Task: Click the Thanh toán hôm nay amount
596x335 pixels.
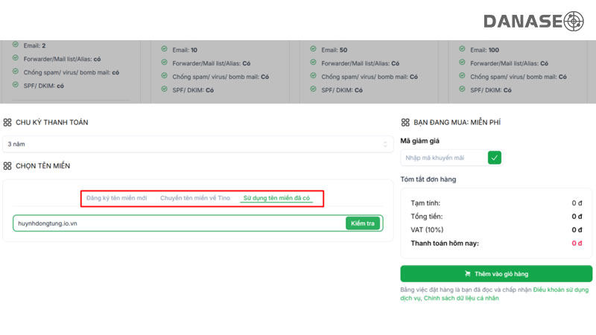Action: (577, 243)
